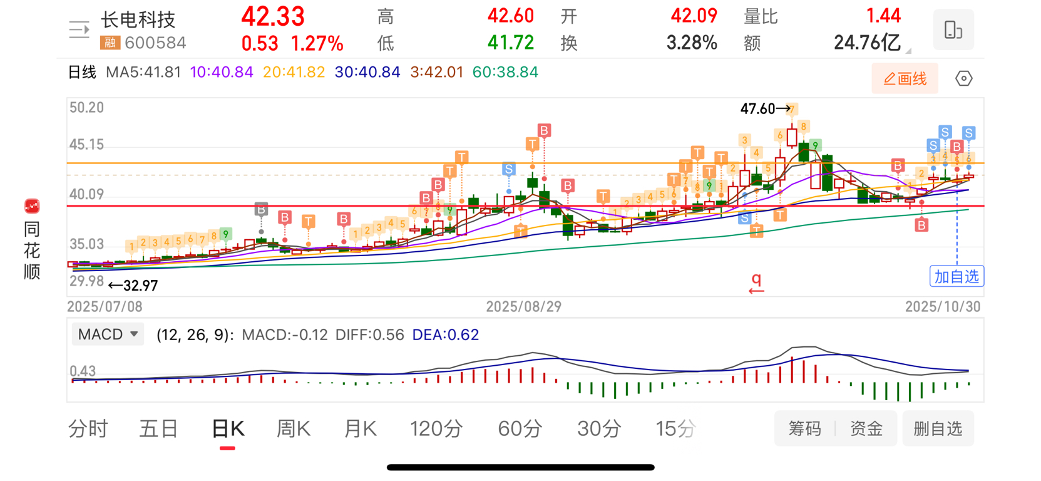Tap the orange 20:41.82 MA value
The width and height of the screenshot is (1041, 481).
click(294, 72)
